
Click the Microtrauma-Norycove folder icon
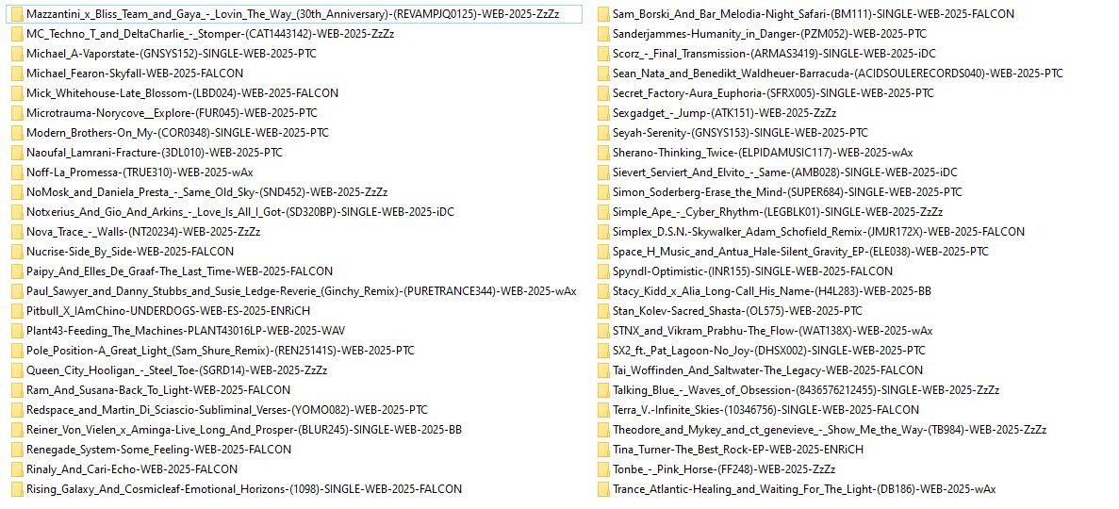[16, 113]
